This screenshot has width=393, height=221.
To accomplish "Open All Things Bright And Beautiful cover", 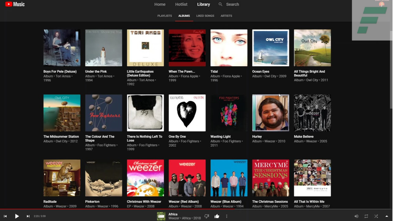I will [313, 48].
